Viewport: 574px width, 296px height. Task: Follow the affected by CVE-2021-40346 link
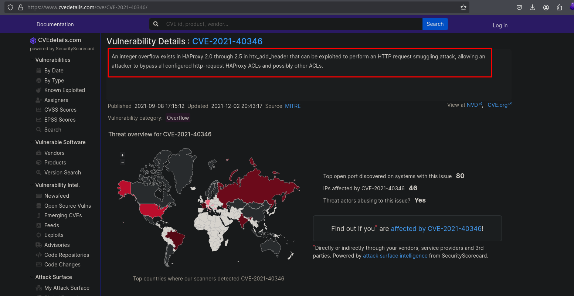[x=436, y=229]
